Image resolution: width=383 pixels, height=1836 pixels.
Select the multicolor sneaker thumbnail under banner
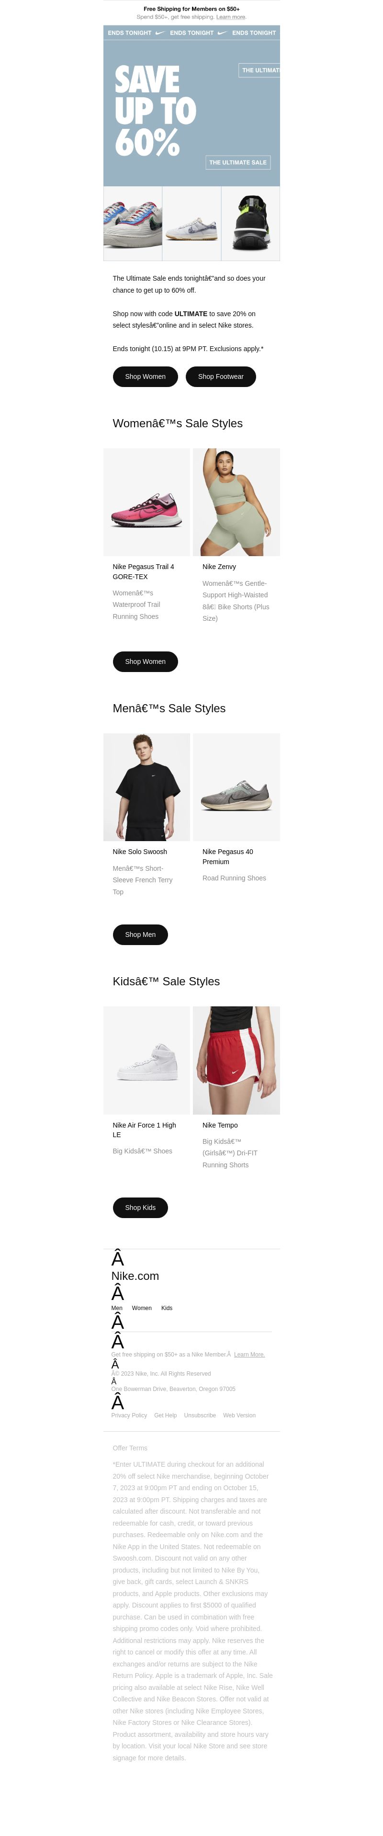point(133,223)
